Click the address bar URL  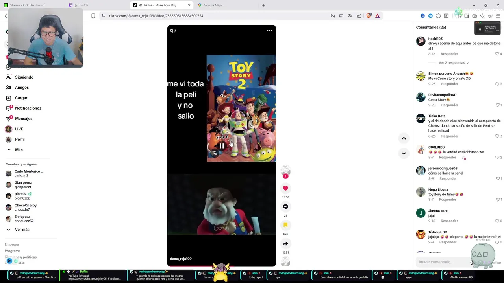[156, 16]
